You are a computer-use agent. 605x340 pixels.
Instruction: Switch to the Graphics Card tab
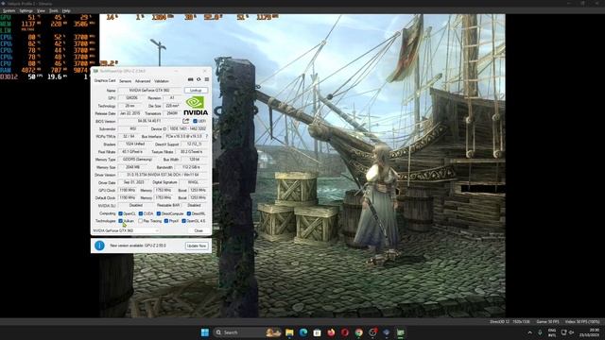[105, 81]
